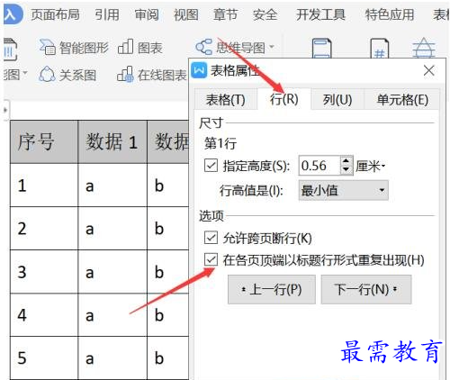The width and height of the screenshot is (450, 380).
Task: Open the 审阅 ribbon tab
Action: (x=147, y=14)
